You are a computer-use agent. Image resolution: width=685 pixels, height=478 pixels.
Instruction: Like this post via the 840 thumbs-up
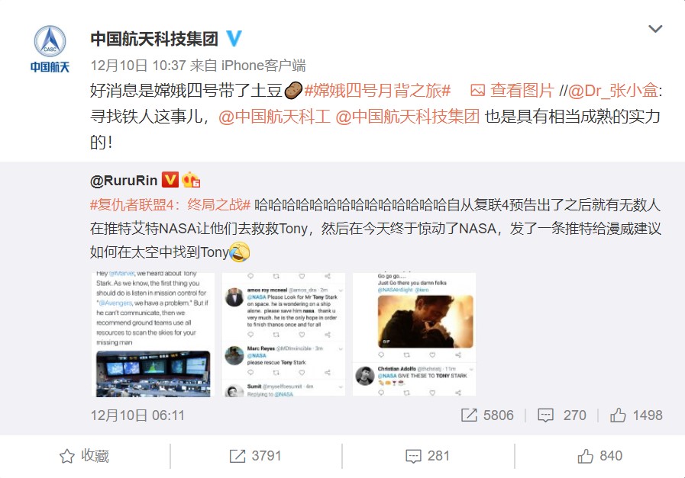click(599, 456)
